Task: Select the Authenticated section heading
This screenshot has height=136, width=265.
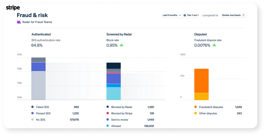Action: 41,34
